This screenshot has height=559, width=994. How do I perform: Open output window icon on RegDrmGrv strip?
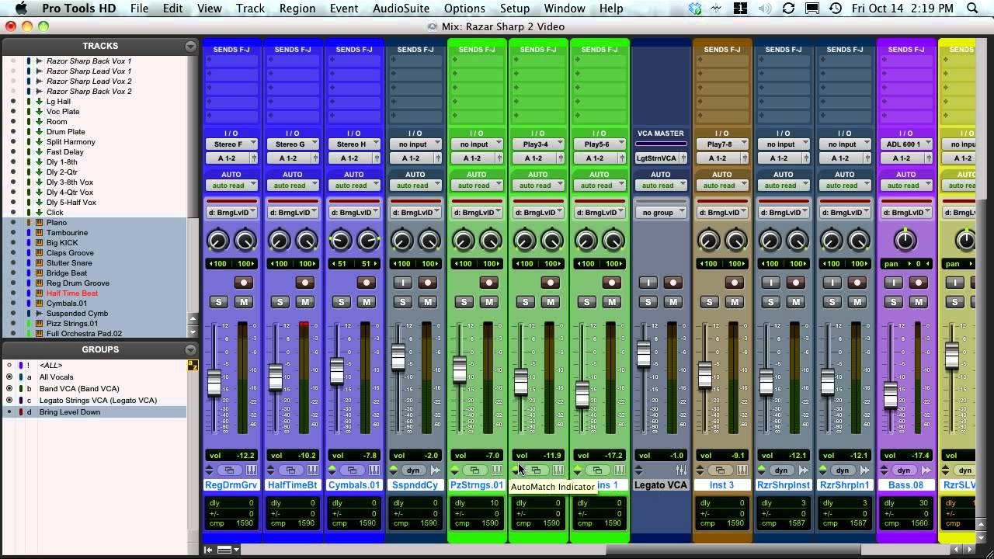(229, 470)
